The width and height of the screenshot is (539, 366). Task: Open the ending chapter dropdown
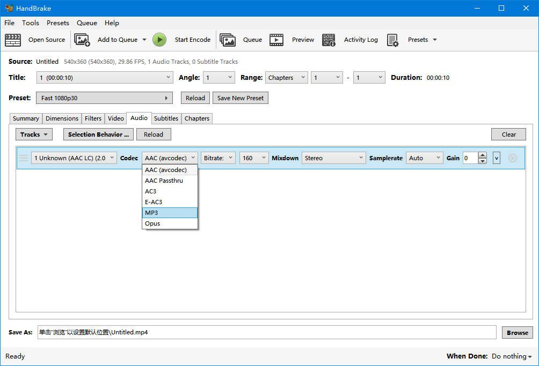[x=369, y=78]
